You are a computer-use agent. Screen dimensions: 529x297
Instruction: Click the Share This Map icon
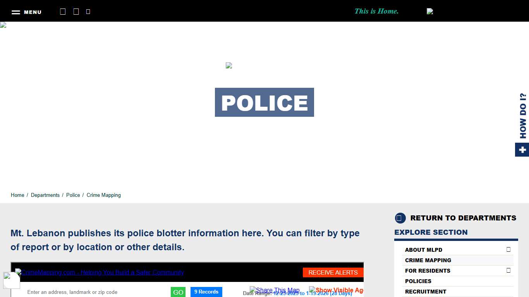(x=253, y=290)
